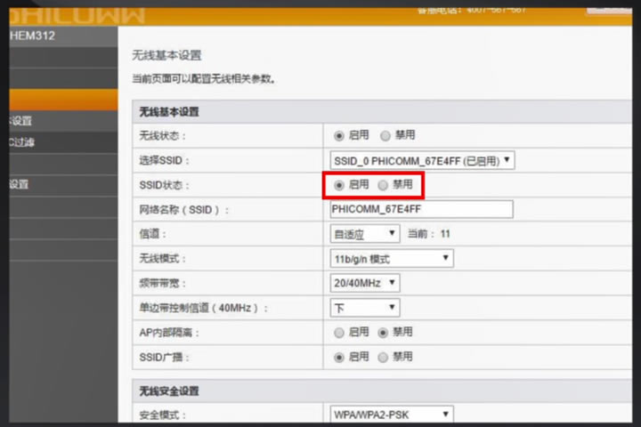Disable SSID状态 with the 禁用 radio
Screen dimensions: 641x427
coord(384,185)
